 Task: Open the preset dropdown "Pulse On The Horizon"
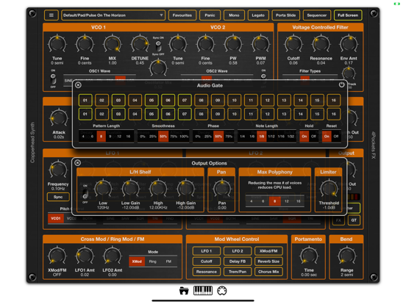(113, 15)
